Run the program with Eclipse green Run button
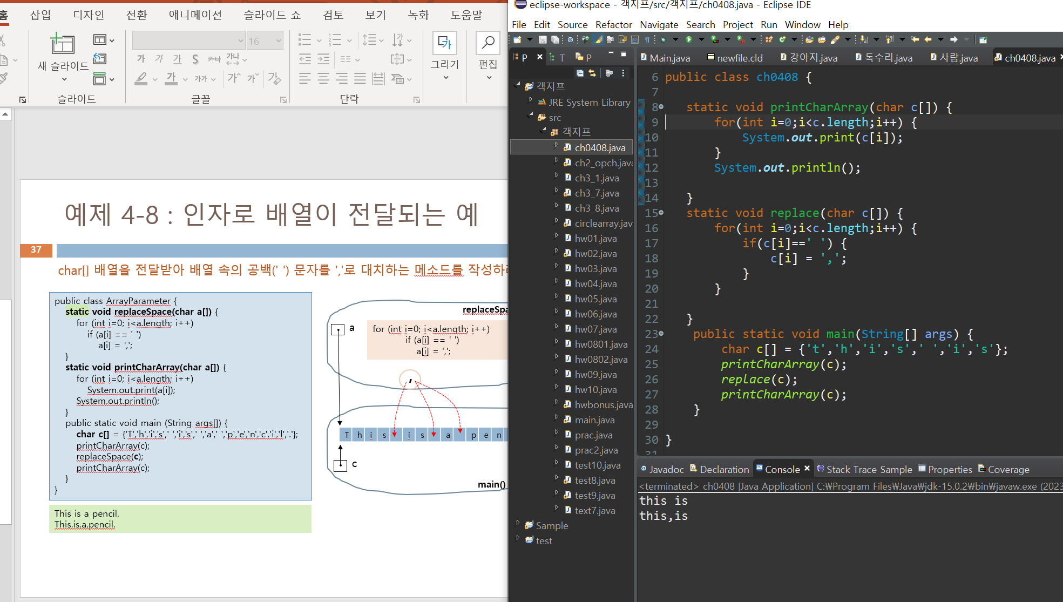The image size is (1063, 602). [x=689, y=39]
